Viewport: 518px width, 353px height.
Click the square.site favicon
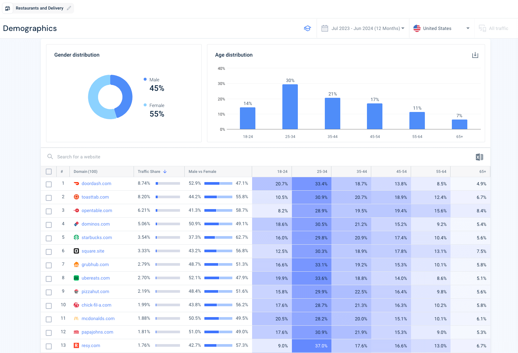click(x=76, y=251)
